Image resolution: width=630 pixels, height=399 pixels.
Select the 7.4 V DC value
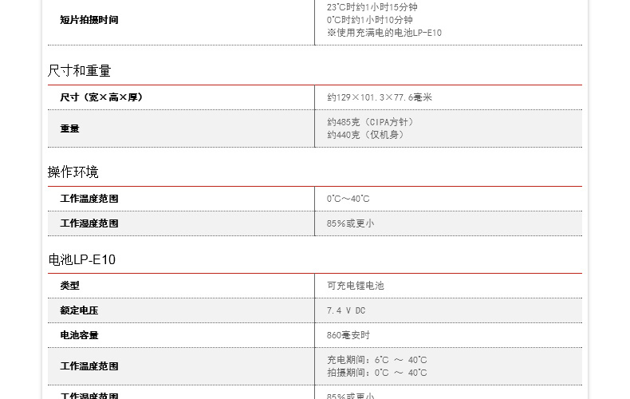click(345, 310)
